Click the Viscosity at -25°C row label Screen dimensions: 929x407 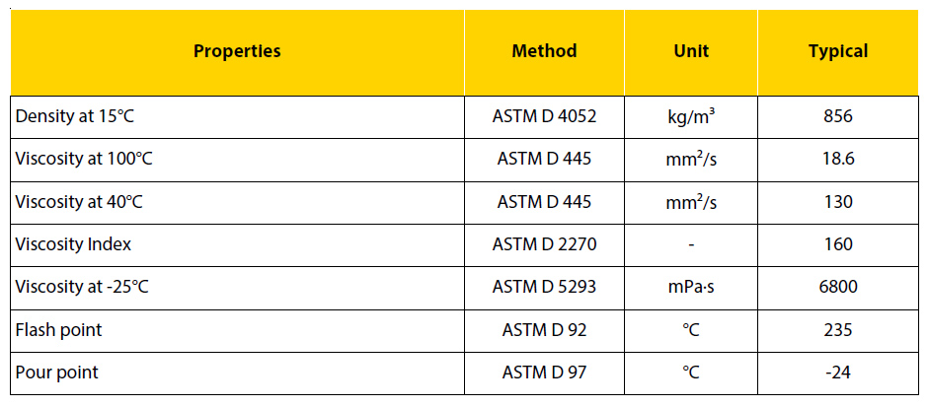82,288
